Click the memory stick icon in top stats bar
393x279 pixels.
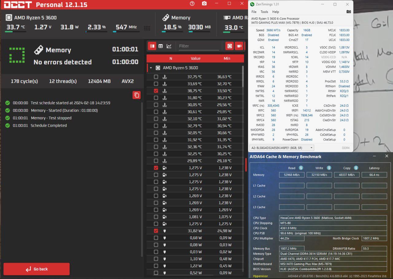click(x=165, y=17)
